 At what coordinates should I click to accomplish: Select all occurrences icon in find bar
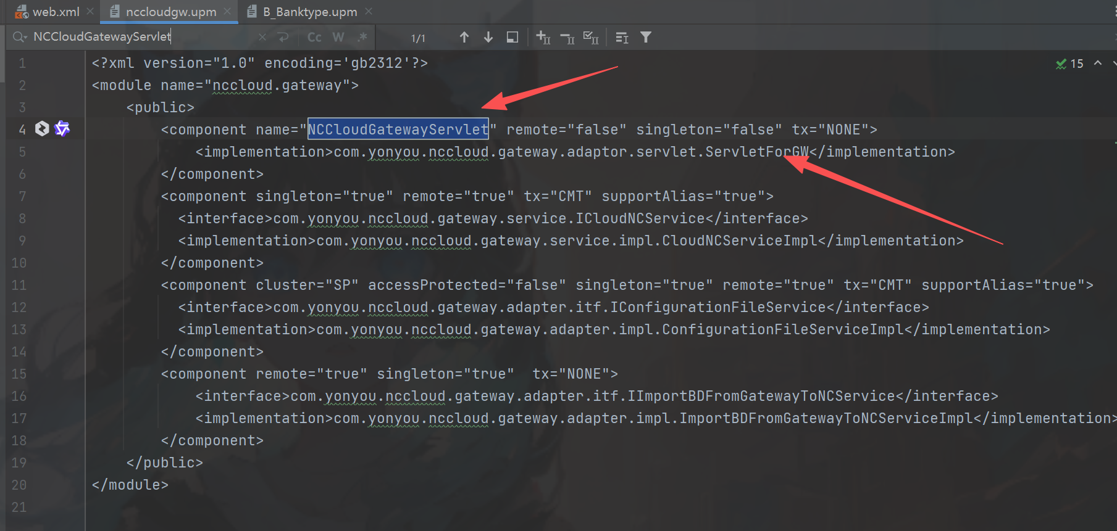[591, 38]
